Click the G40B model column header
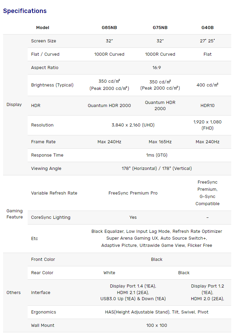The image size is (235, 333). click(207, 28)
